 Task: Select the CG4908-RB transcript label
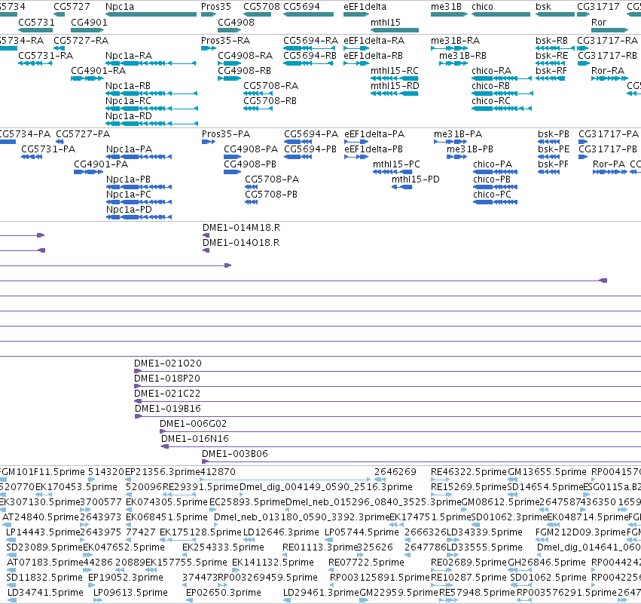[245, 71]
